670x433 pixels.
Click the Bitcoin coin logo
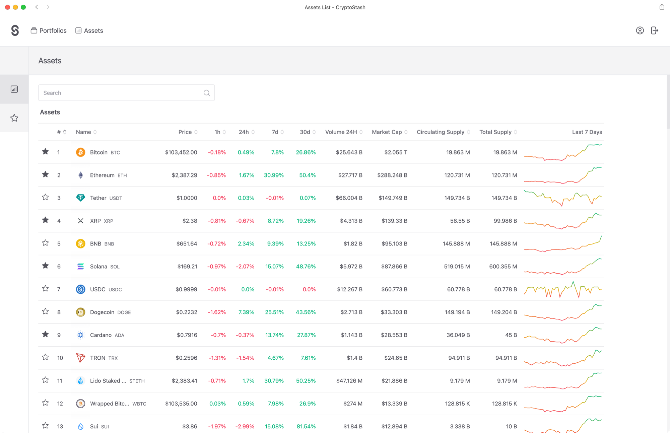80,152
